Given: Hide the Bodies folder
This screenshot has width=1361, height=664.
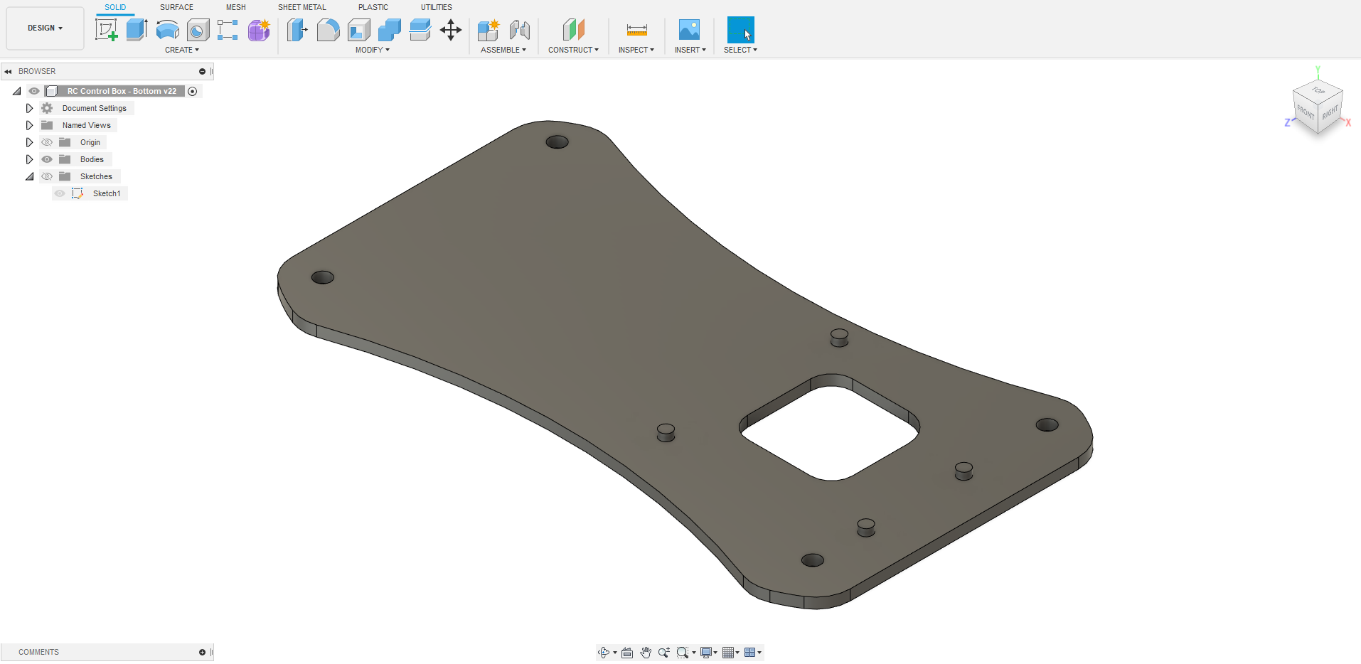Looking at the screenshot, I should (46, 159).
